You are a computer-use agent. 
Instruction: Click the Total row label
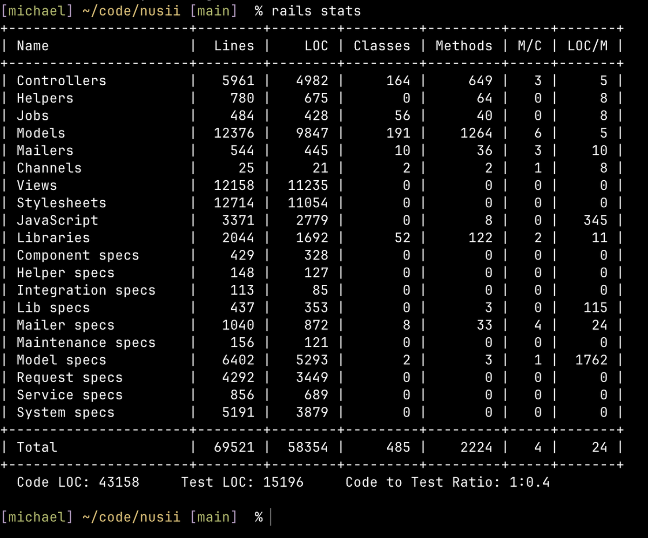point(37,447)
